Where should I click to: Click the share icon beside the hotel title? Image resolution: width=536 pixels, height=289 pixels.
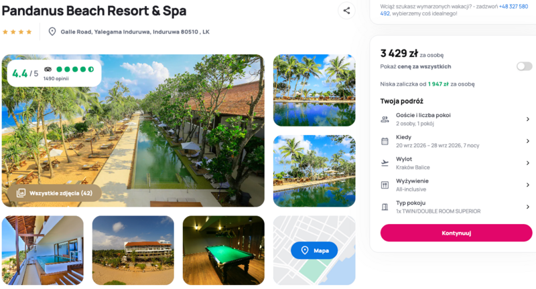tap(346, 11)
